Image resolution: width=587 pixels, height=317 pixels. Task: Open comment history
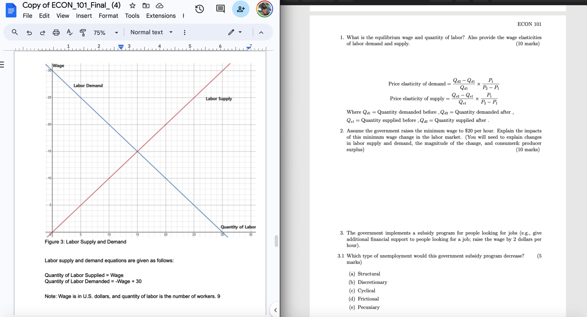point(220,8)
